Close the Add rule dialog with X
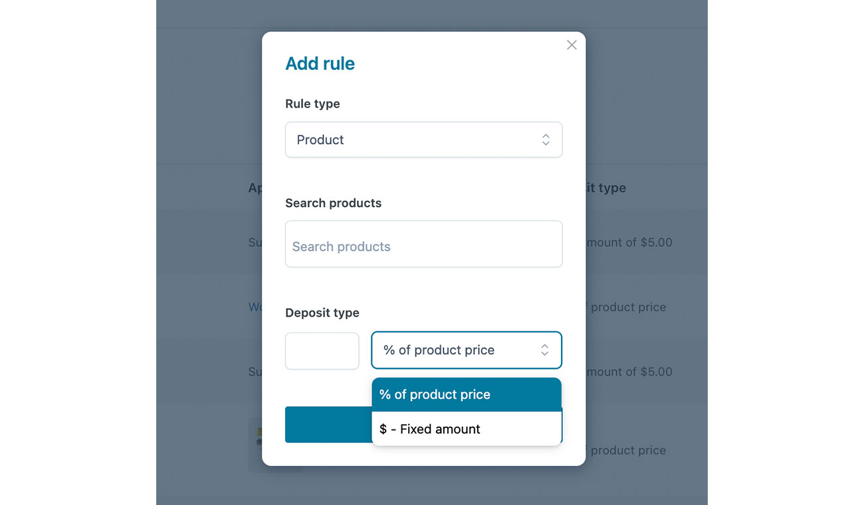864x505 pixels. click(x=572, y=45)
